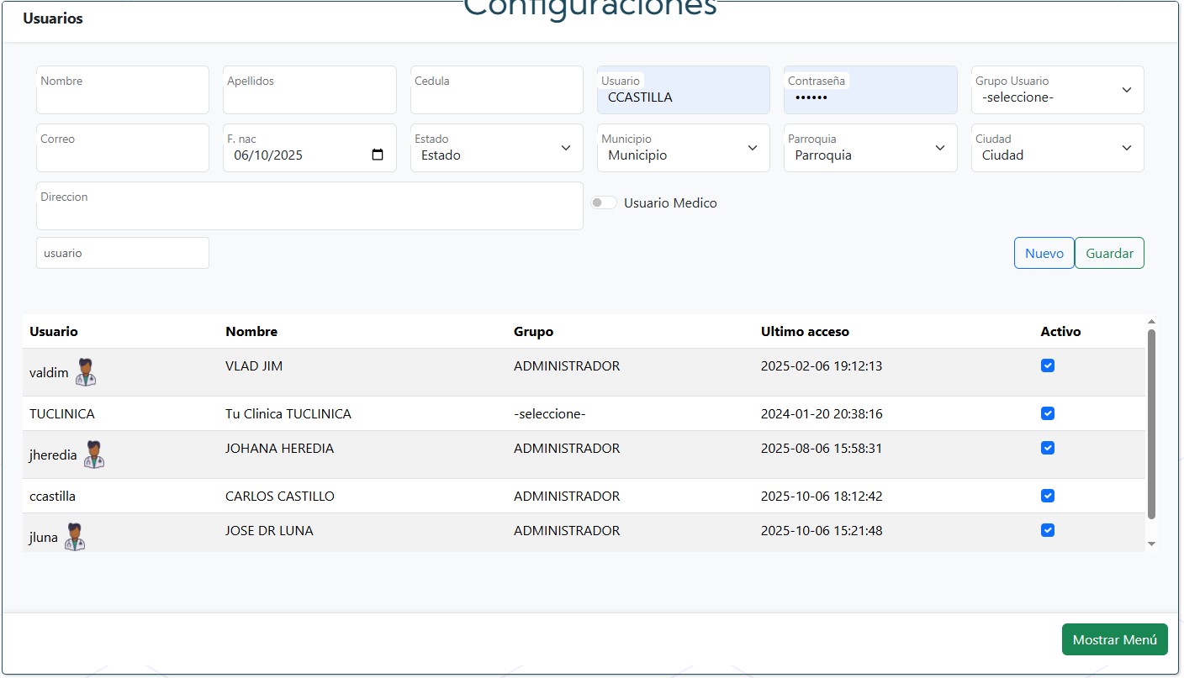Viewport: 1184px width, 678px height.
Task: Click access time 2025-10-06 15:21:48
Action: click(822, 530)
